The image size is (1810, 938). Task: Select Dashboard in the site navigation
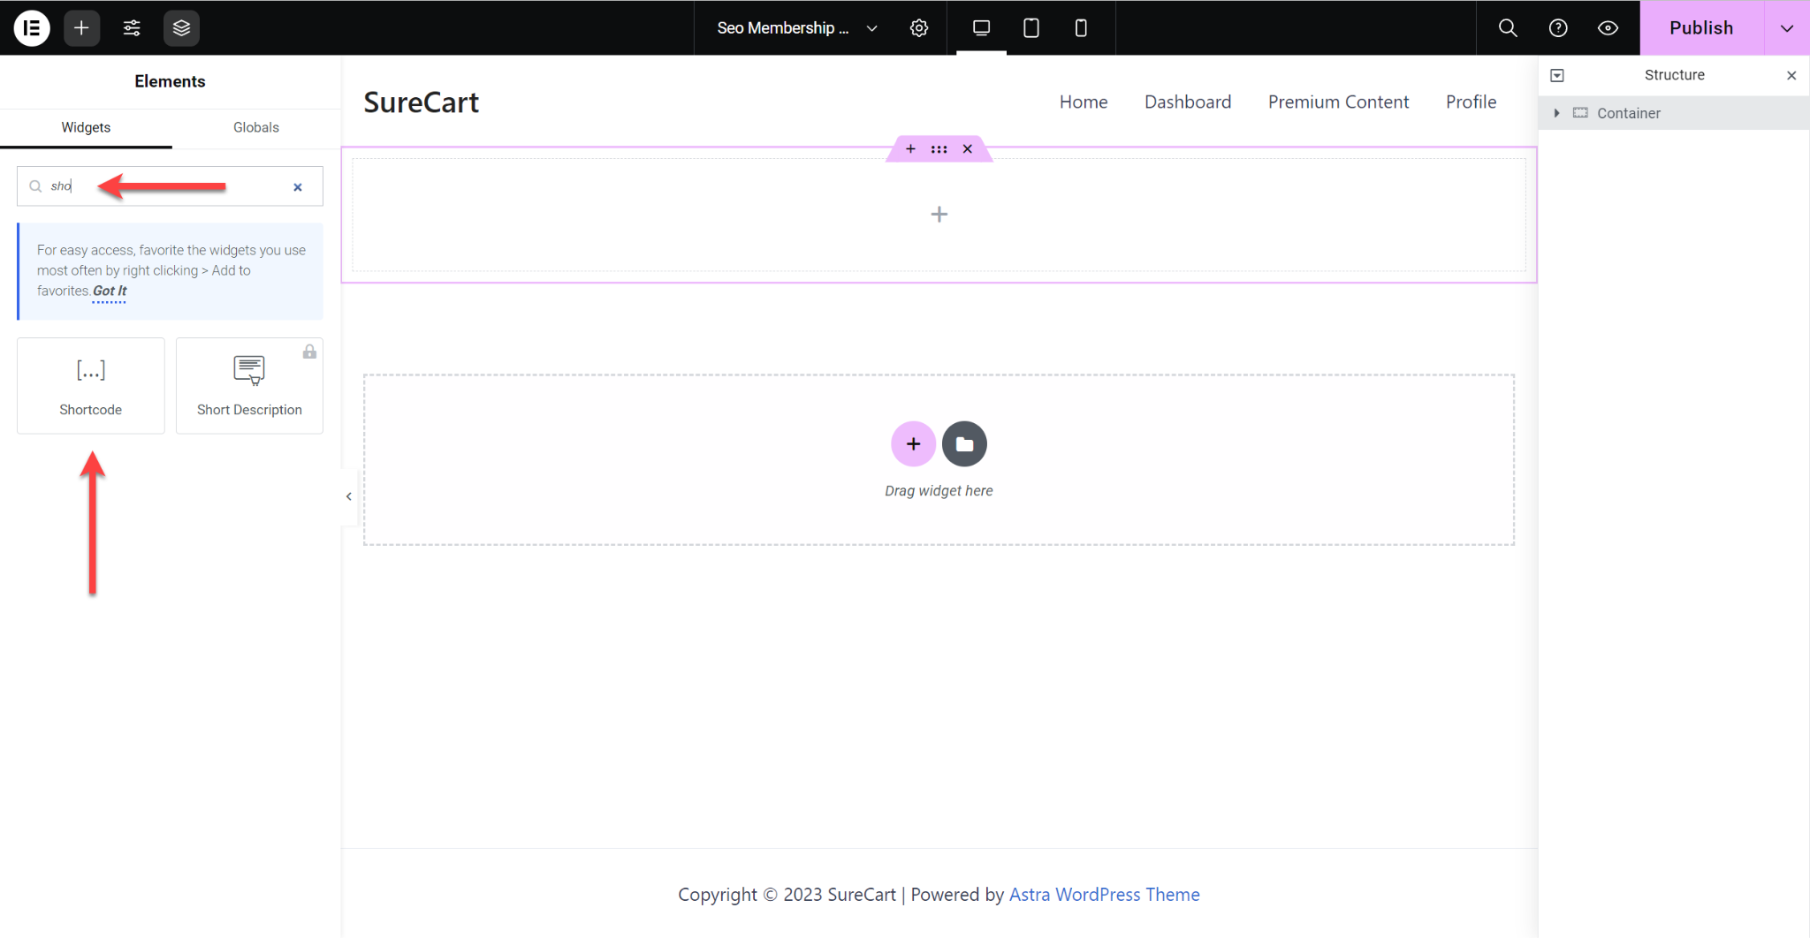coord(1187,102)
